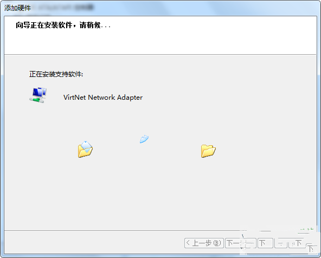Go back with the 上一步(B) button

pyautogui.click(x=204, y=243)
